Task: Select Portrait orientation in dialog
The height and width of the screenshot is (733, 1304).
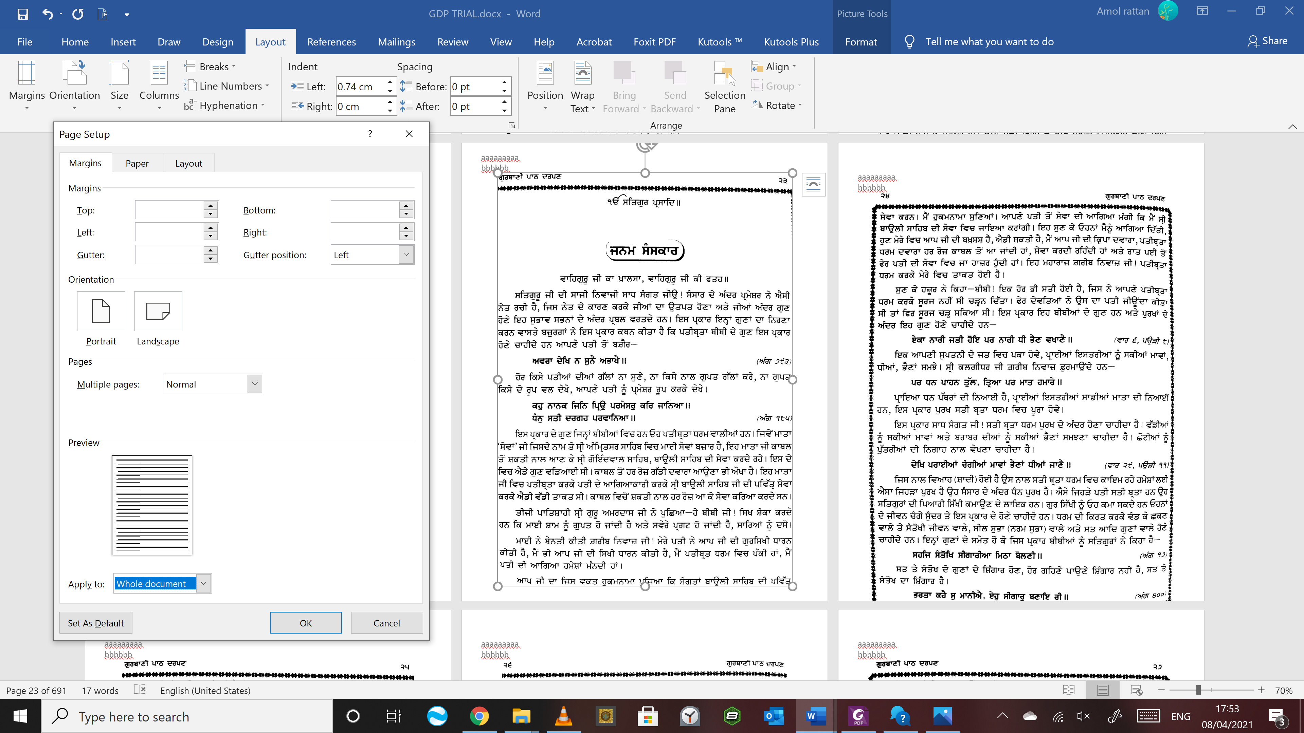Action: 101,311
